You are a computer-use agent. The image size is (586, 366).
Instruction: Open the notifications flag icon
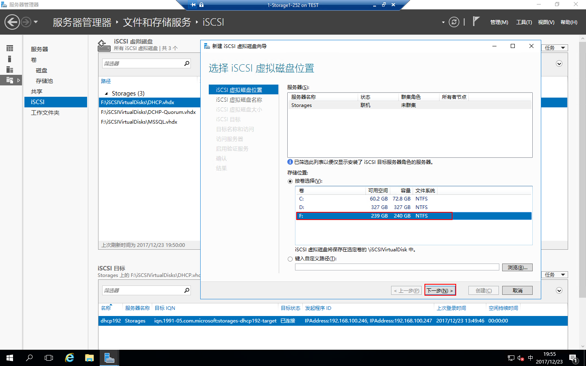click(476, 21)
